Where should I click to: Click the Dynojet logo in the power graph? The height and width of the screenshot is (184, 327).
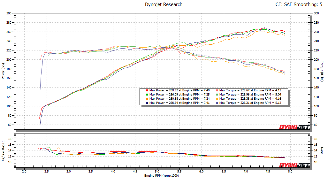coord(294,127)
